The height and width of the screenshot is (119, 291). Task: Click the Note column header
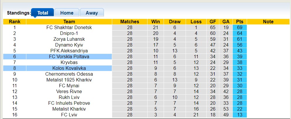pyautogui.click(x=268, y=22)
